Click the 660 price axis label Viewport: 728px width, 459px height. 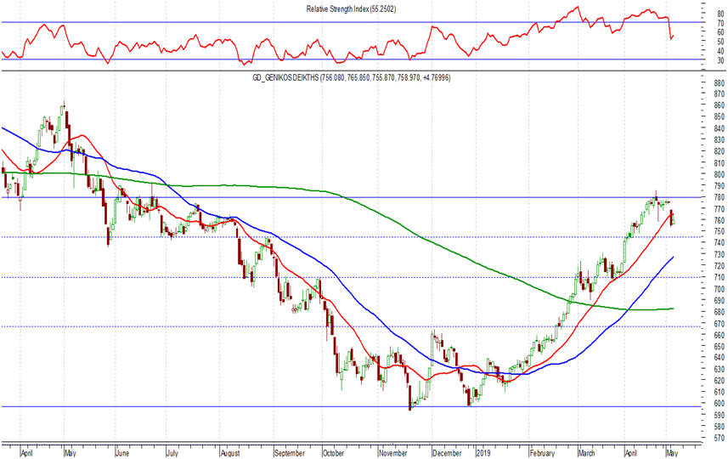(x=720, y=335)
